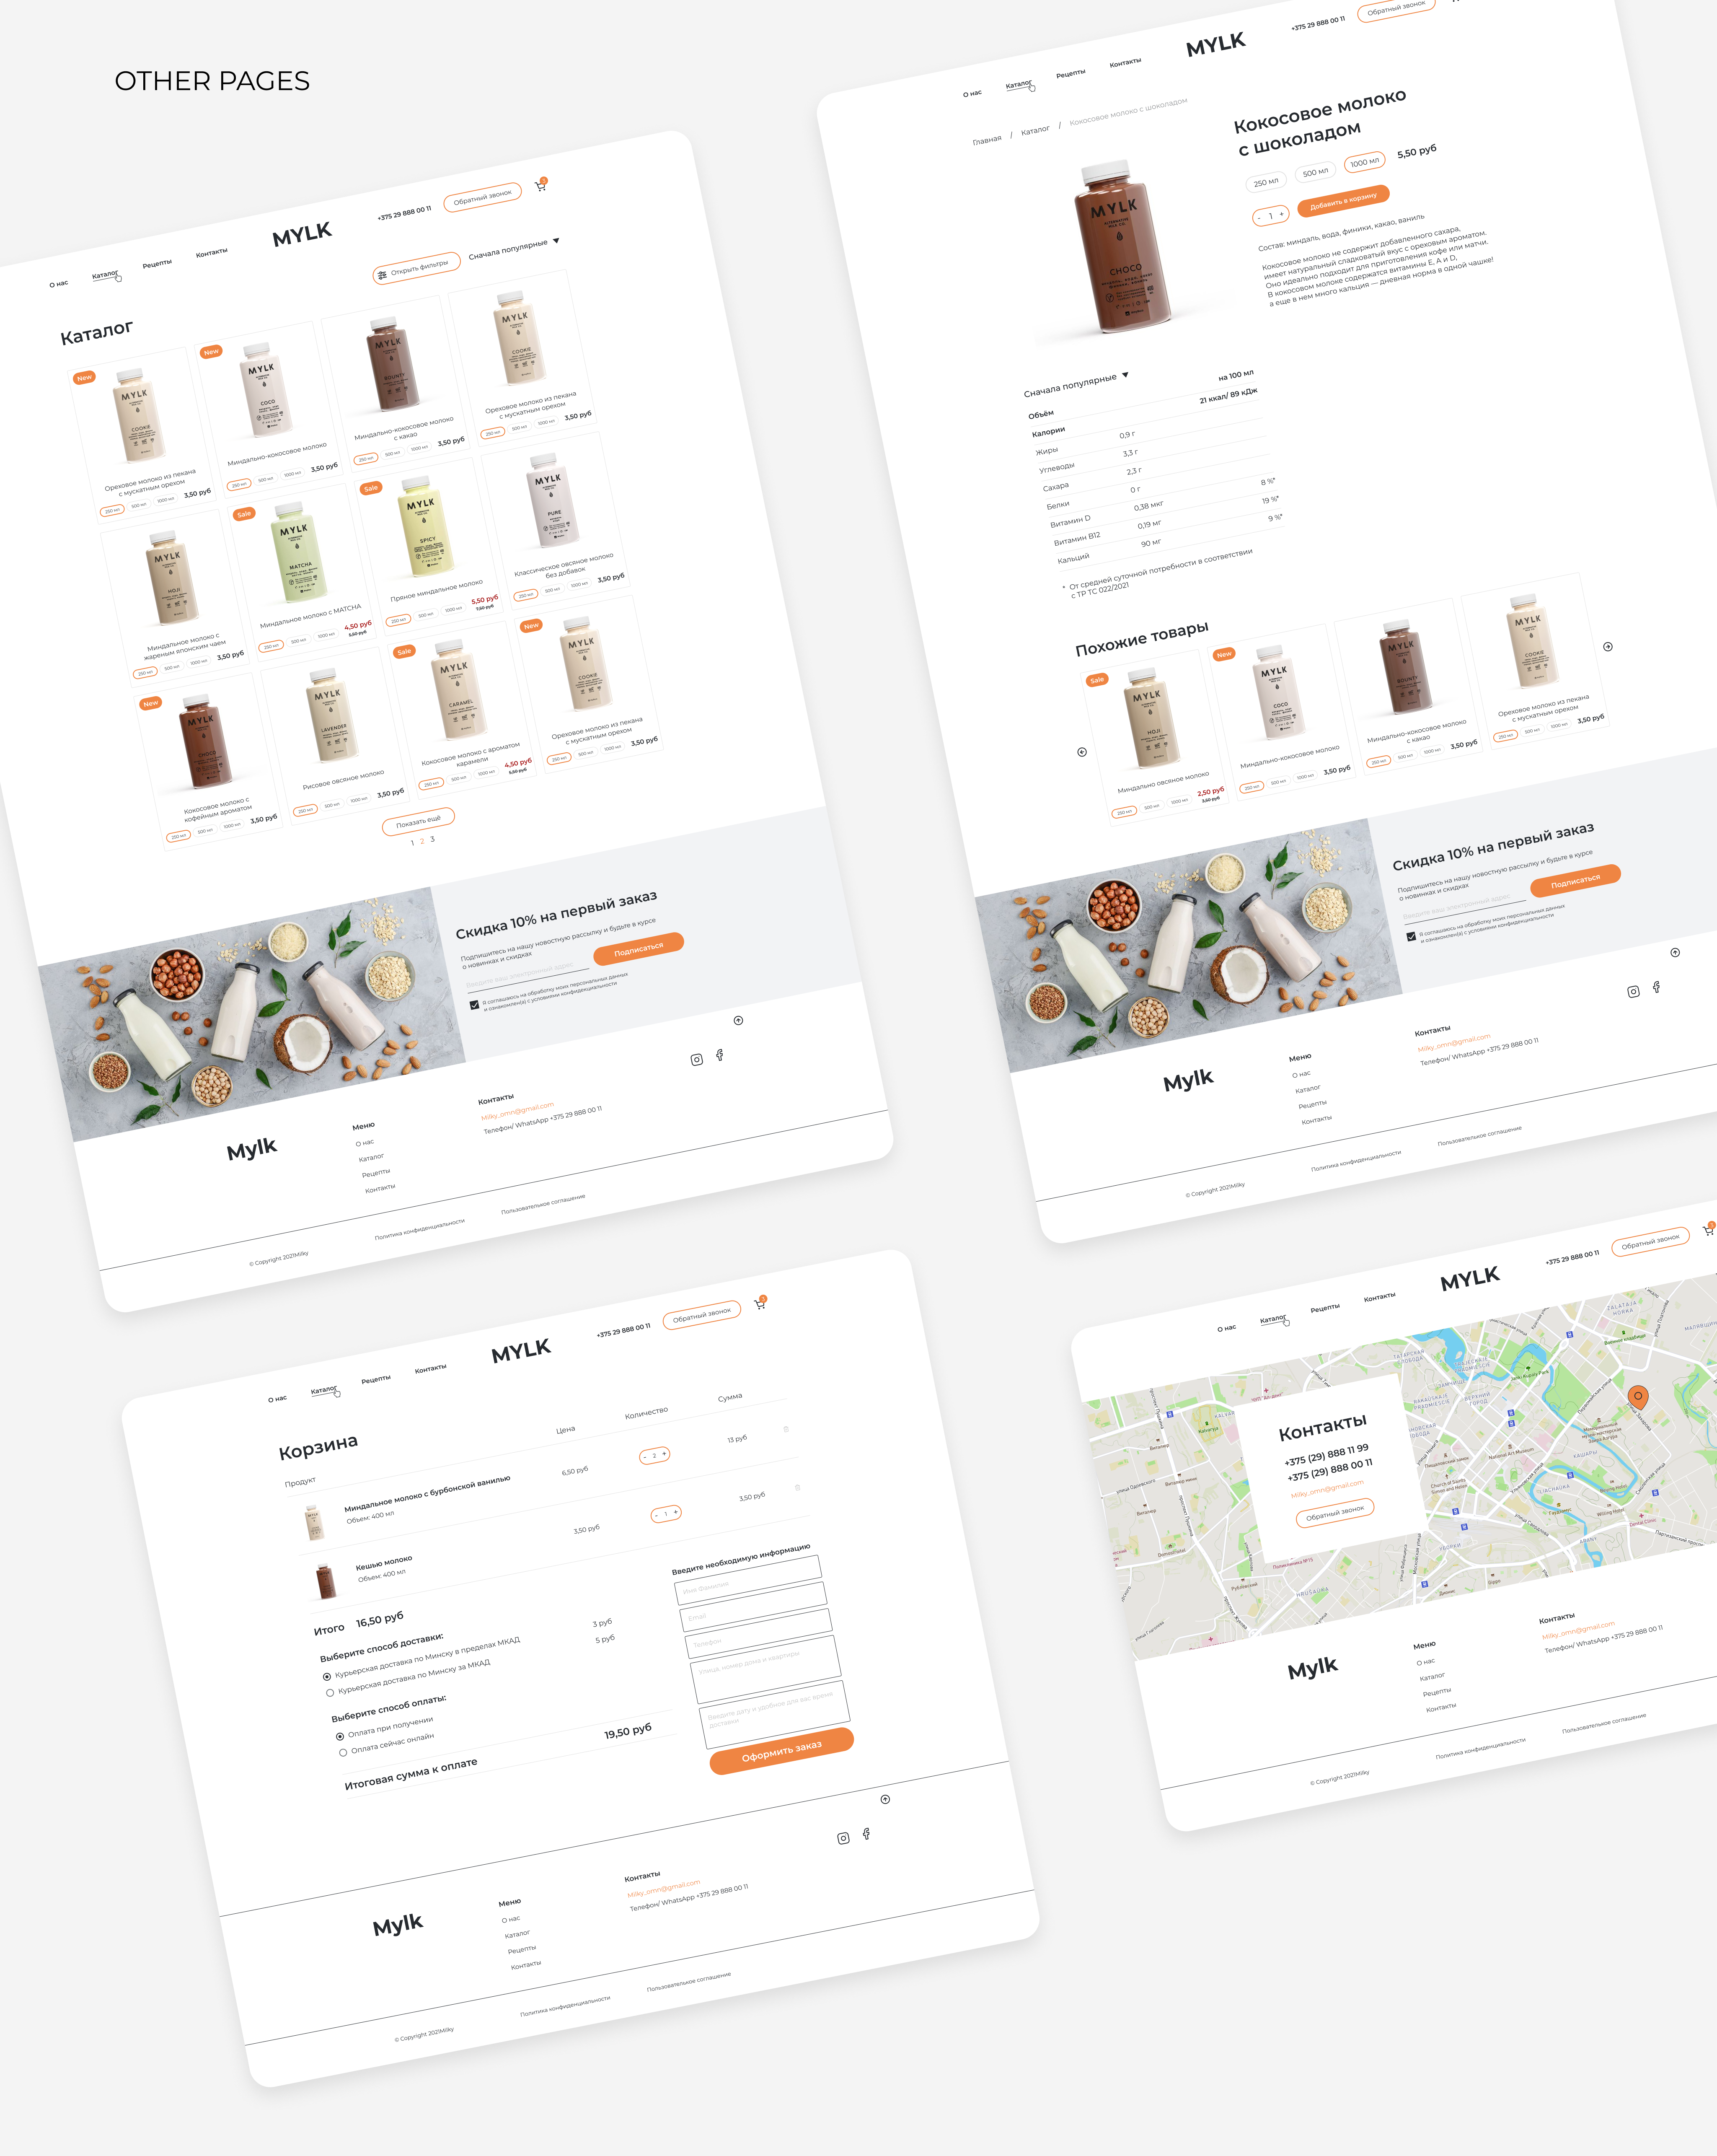This screenshot has height=2156, width=1717.
Task: Click Facebook icon in product page footer
Action: pos(1656,987)
